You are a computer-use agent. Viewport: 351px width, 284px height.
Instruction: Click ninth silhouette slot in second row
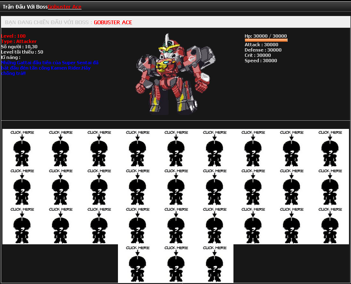330,187
